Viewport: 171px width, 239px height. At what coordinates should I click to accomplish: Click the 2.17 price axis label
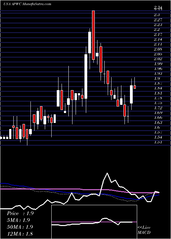click(x=158, y=34)
